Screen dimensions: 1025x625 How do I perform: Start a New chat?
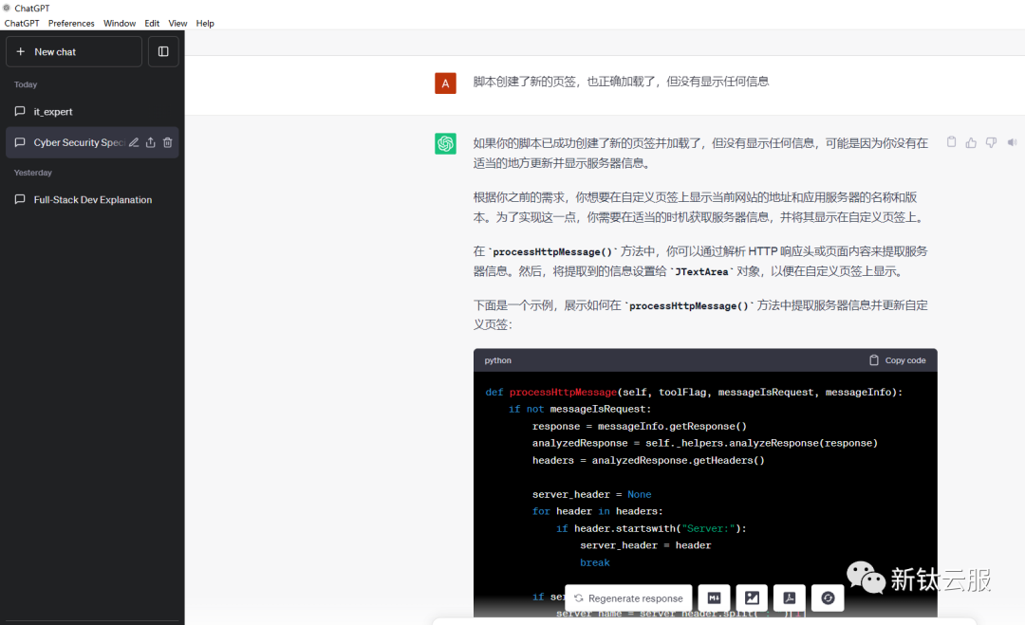pos(74,51)
